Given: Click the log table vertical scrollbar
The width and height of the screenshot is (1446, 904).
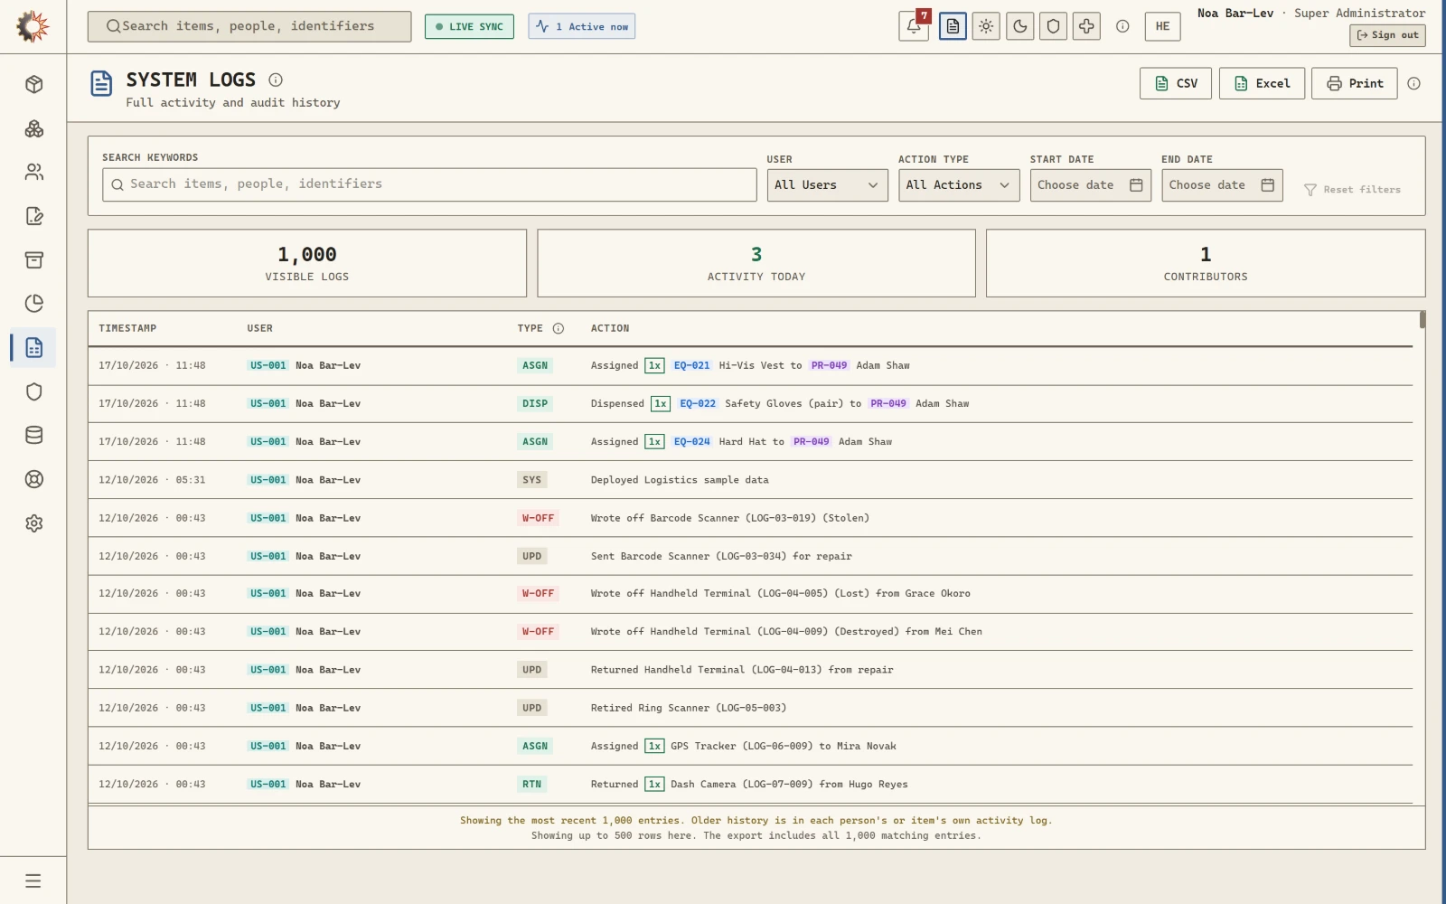Looking at the screenshot, I should pos(1423,320).
